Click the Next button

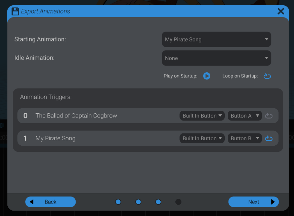click(x=253, y=202)
